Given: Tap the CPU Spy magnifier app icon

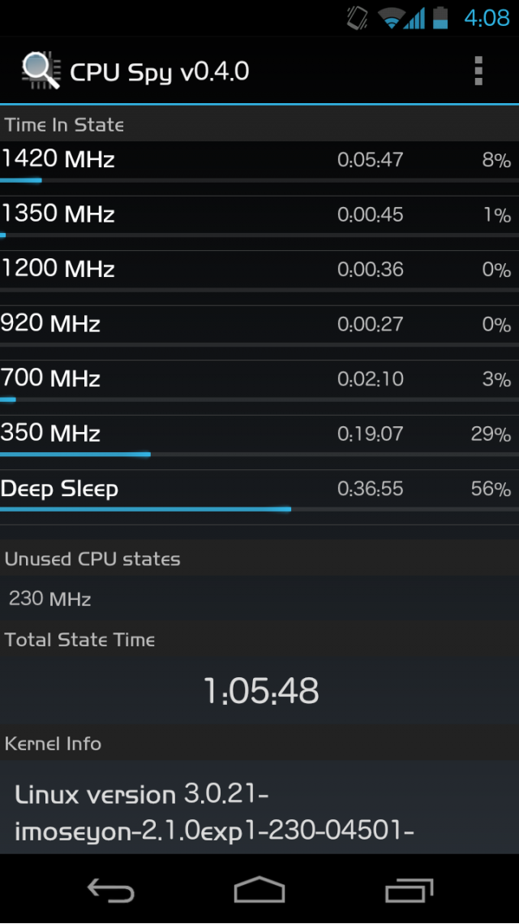Looking at the screenshot, I should (x=41, y=71).
